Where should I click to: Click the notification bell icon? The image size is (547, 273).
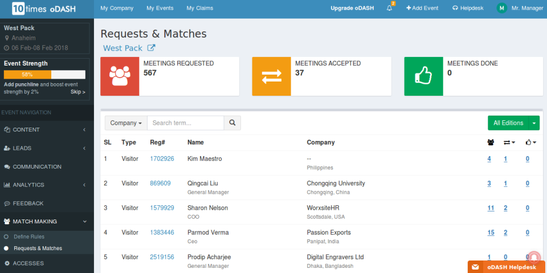389,9
